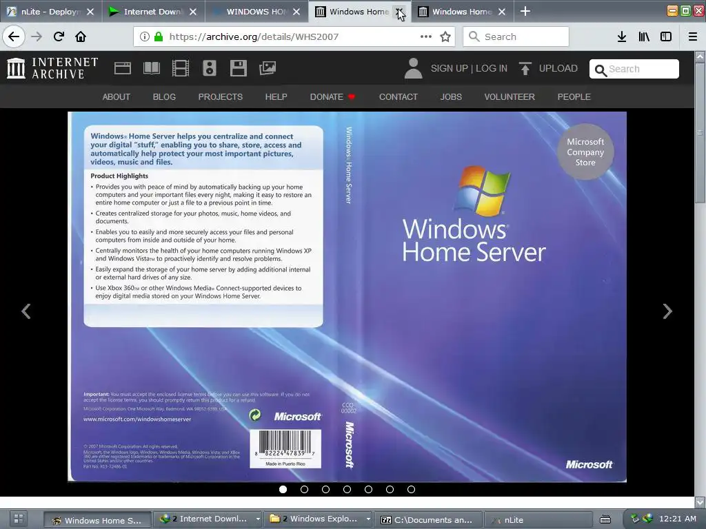Go back with the browser back arrow
The height and width of the screenshot is (529, 706).
click(14, 37)
